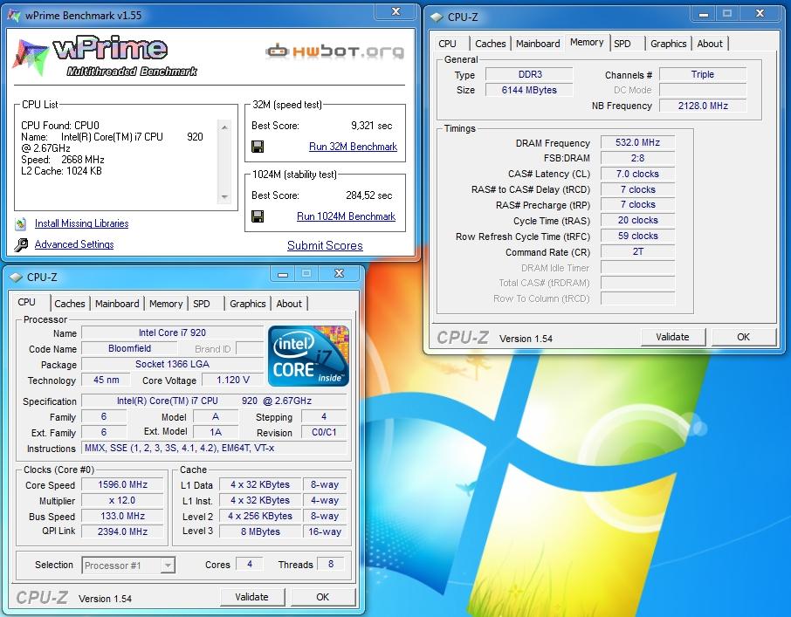The height and width of the screenshot is (617, 791).
Task: Switch to Mainboard tab in Memory window
Action: [x=538, y=44]
